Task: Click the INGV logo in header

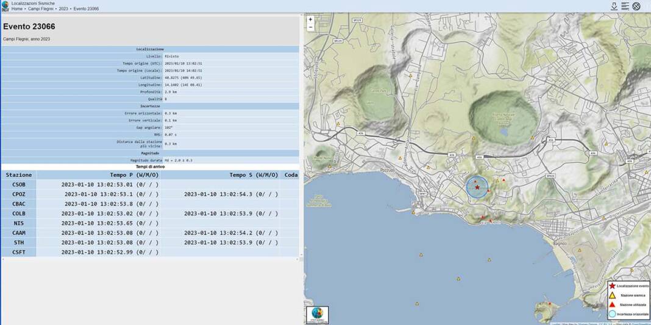Action: [5, 6]
